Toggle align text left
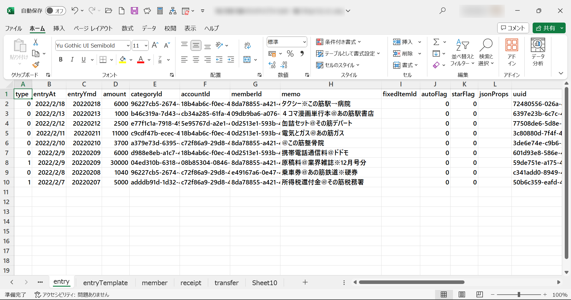 184,59
